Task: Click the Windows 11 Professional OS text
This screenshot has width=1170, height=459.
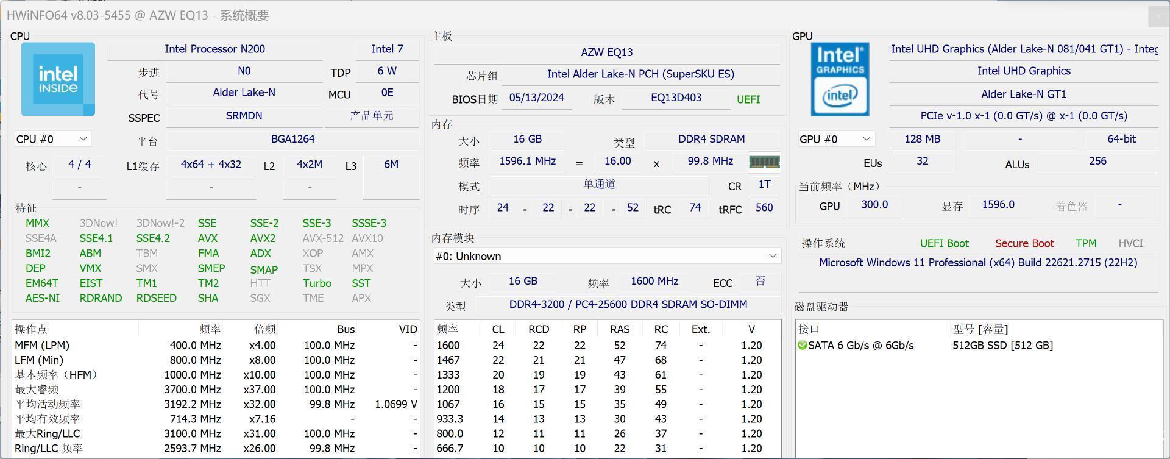Action: click(x=977, y=263)
